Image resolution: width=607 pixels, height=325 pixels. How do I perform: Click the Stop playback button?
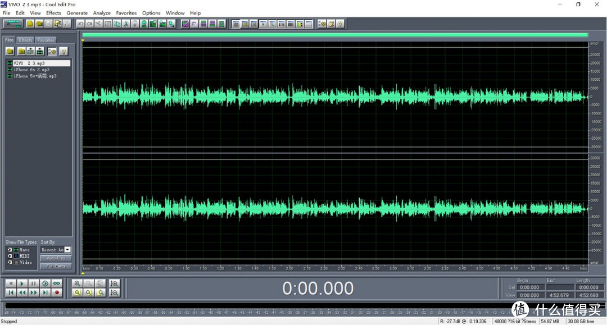11,283
